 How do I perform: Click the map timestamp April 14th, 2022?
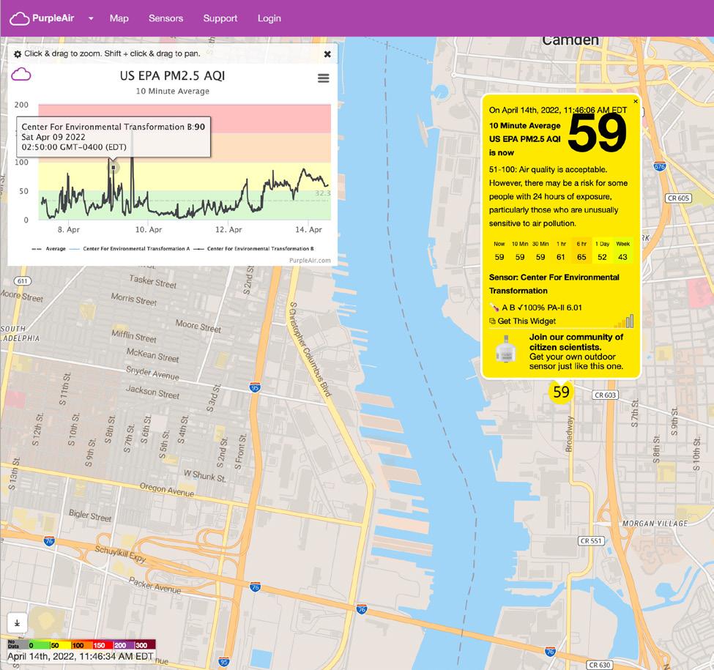81,657
